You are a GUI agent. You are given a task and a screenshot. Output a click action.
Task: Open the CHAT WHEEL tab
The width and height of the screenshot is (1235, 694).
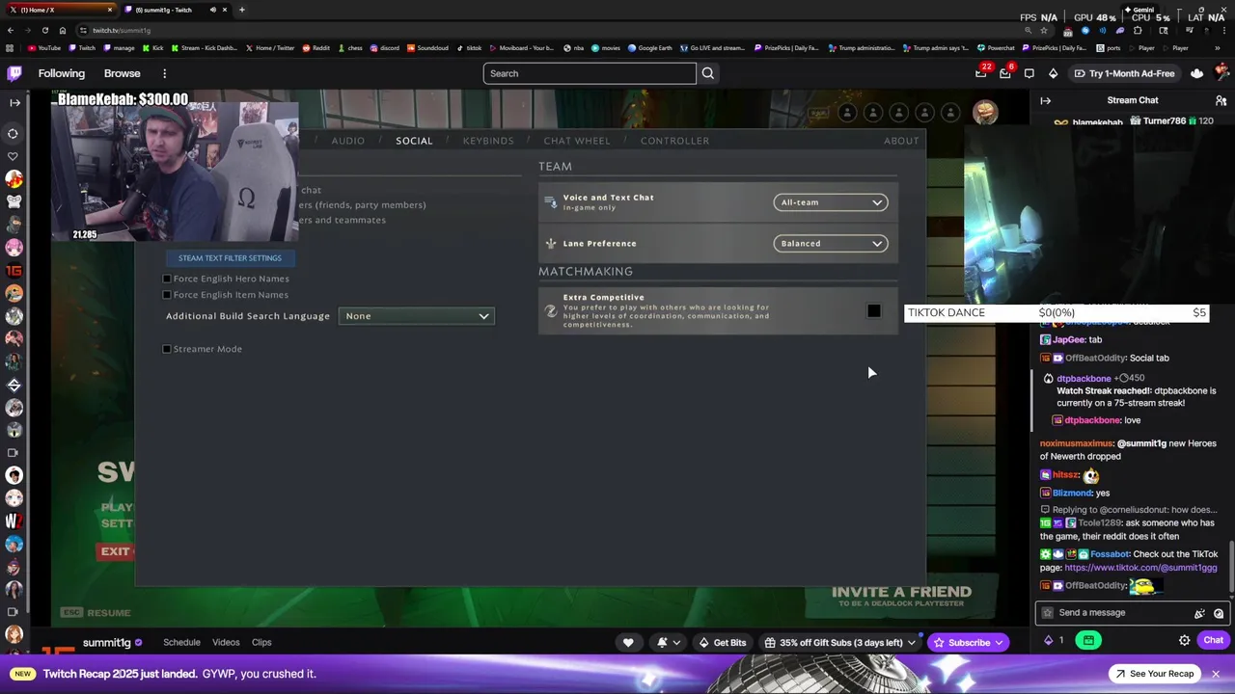pos(577,141)
